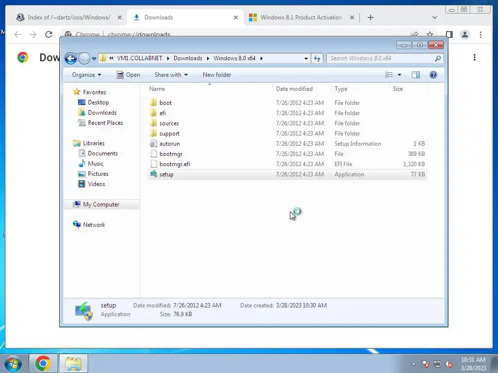Click Chrome back navigation arrow
This screenshot has width=498, height=373.
tap(18, 34)
